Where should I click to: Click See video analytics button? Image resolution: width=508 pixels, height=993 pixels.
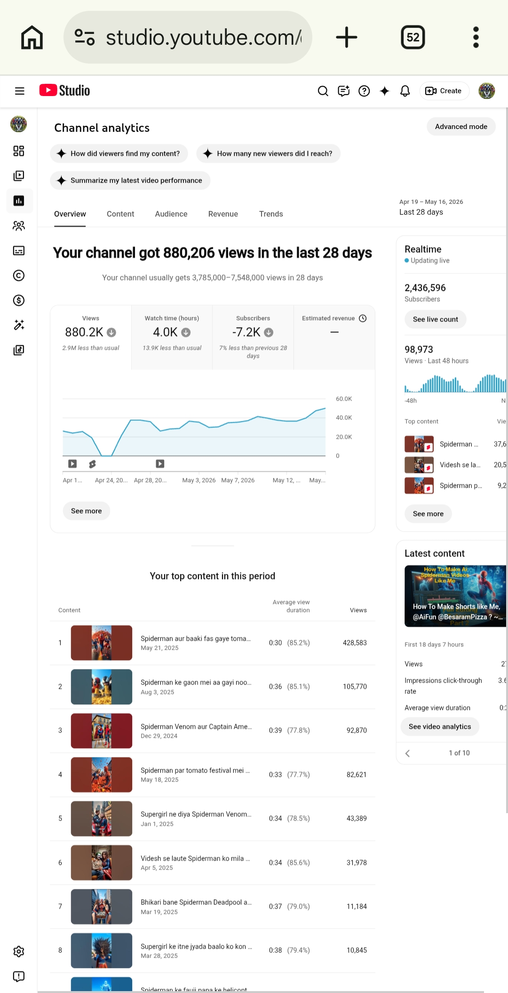tap(440, 727)
